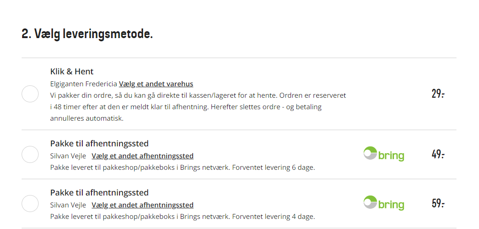The width and height of the screenshot is (479, 229).
Task: Click the Klik & Hent option title
Action: point(72,71)
